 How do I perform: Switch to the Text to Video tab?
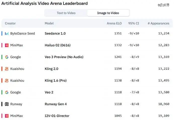coord(66,13)
